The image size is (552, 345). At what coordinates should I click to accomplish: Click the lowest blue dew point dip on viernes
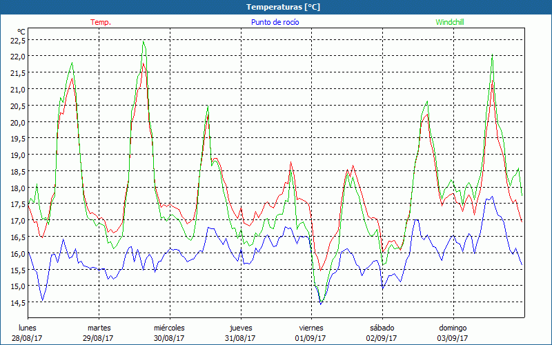pos(320,304)
